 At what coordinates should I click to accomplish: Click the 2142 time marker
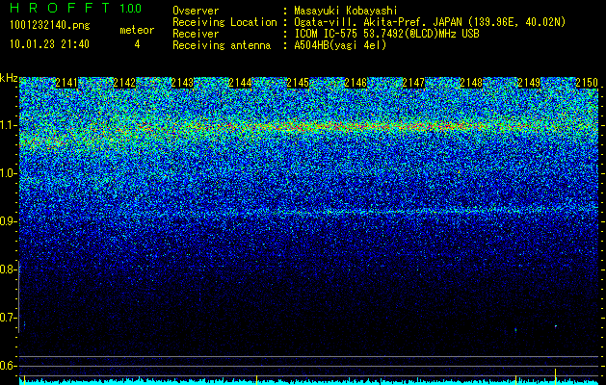(x=124, y=83)
